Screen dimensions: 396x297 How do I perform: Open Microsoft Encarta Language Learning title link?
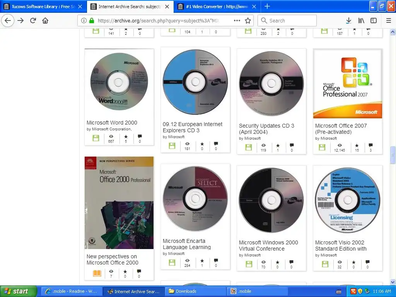(x=187, y=244)
